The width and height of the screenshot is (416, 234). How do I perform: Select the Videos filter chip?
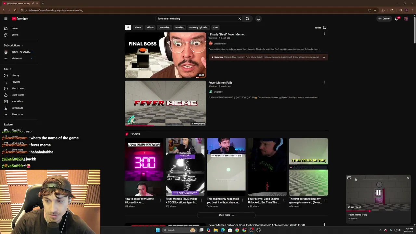click(150, 28)
